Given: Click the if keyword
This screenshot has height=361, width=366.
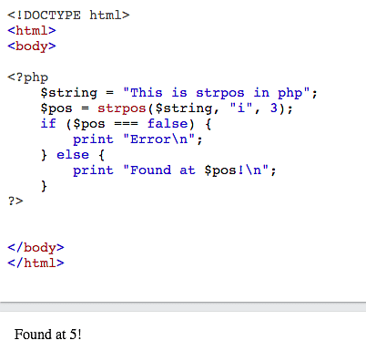Looking at the screenshot, I should tap(48, 124).
